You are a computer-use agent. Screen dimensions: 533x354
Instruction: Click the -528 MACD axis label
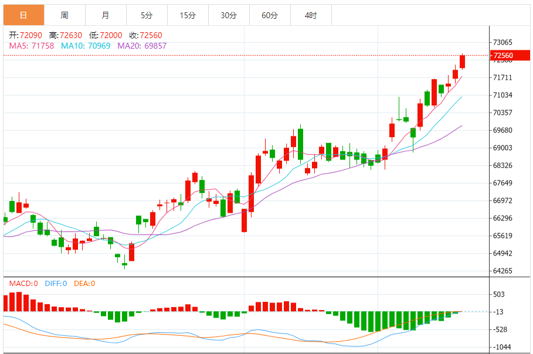[500, 329]
